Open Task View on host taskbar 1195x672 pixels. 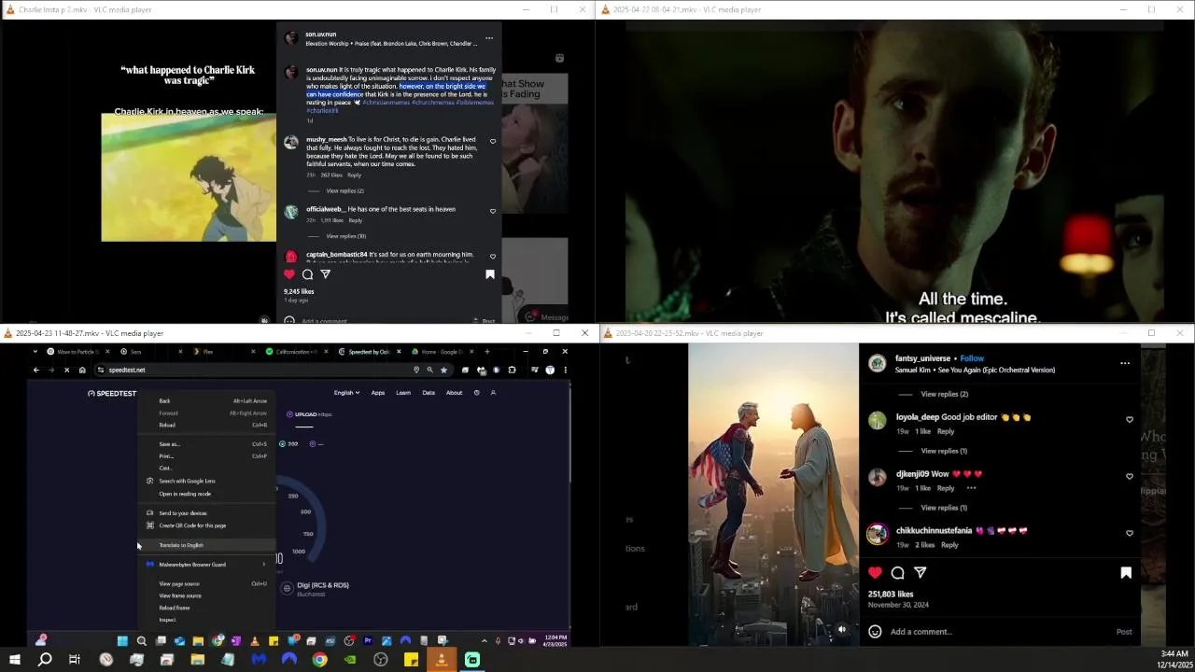75,660
